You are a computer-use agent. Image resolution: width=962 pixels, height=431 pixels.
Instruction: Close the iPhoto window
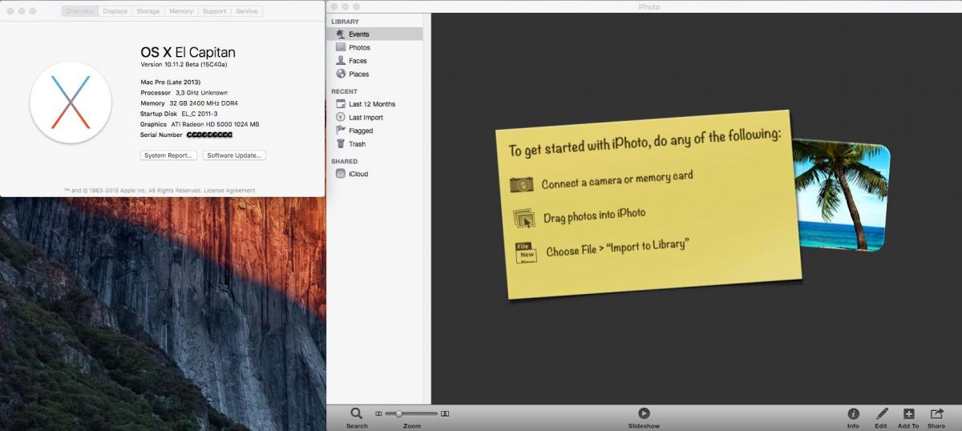click(334, 6)
